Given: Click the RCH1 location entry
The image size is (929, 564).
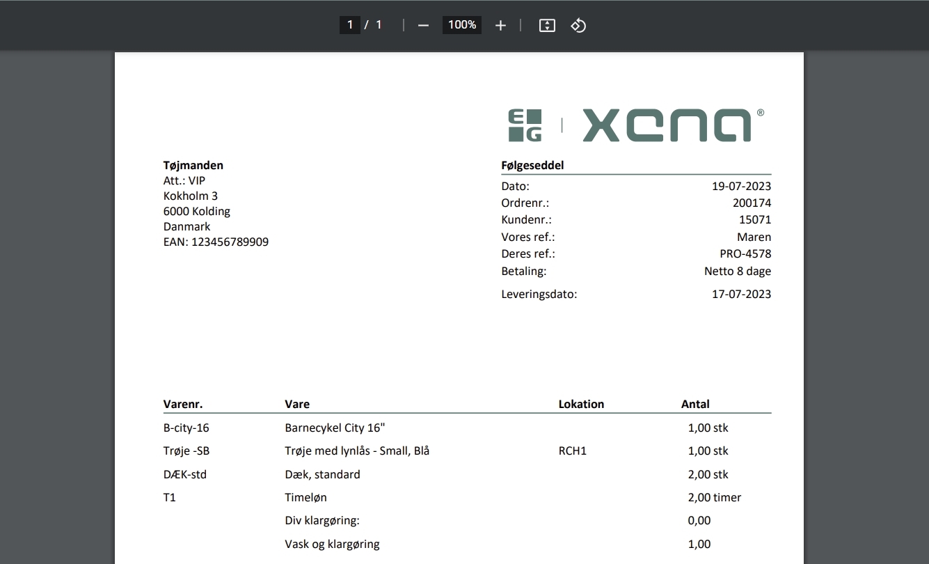Looking at the screenshot, I should click(x=573, y=451).
